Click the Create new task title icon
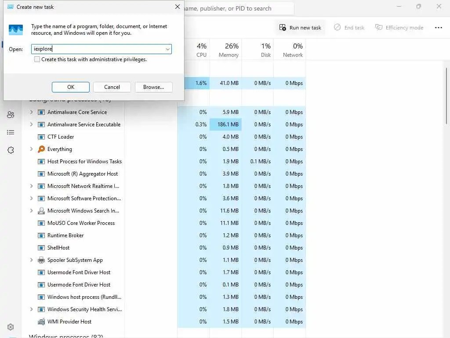The width and height of the screenshot is (450, 338). tap(11, 7)
